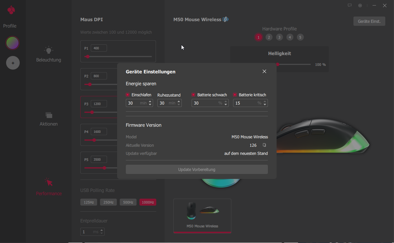Copy firmware version with the copy icon

(264, 145)
